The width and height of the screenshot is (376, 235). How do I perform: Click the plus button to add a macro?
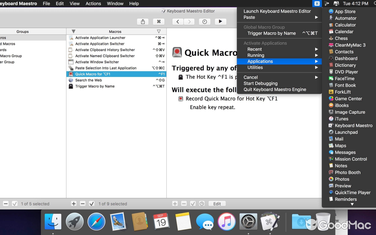74,204
